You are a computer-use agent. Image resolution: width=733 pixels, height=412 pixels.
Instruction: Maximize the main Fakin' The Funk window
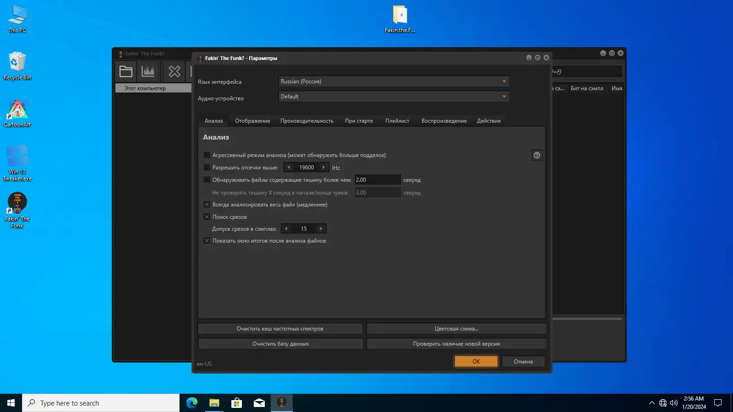point(612,53)
